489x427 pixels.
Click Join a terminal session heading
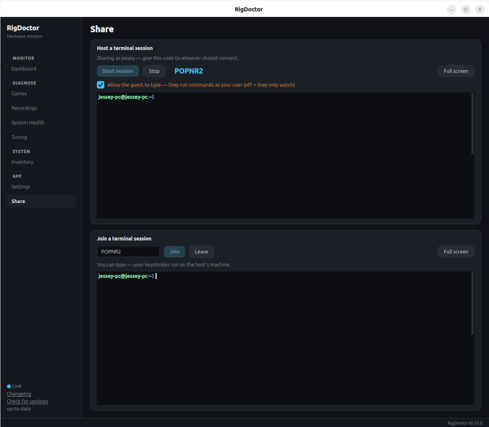[x=124, y=238]
